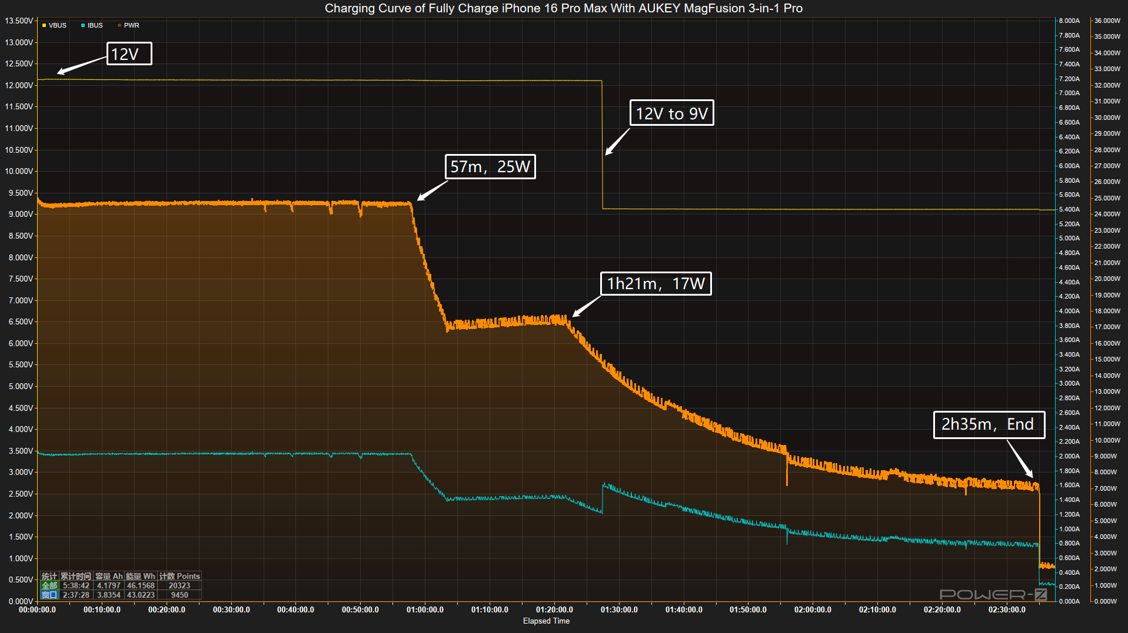This screenshot has width=1128, height=633.
Task: Select the green 全部 row header
Action: (49, 585)
